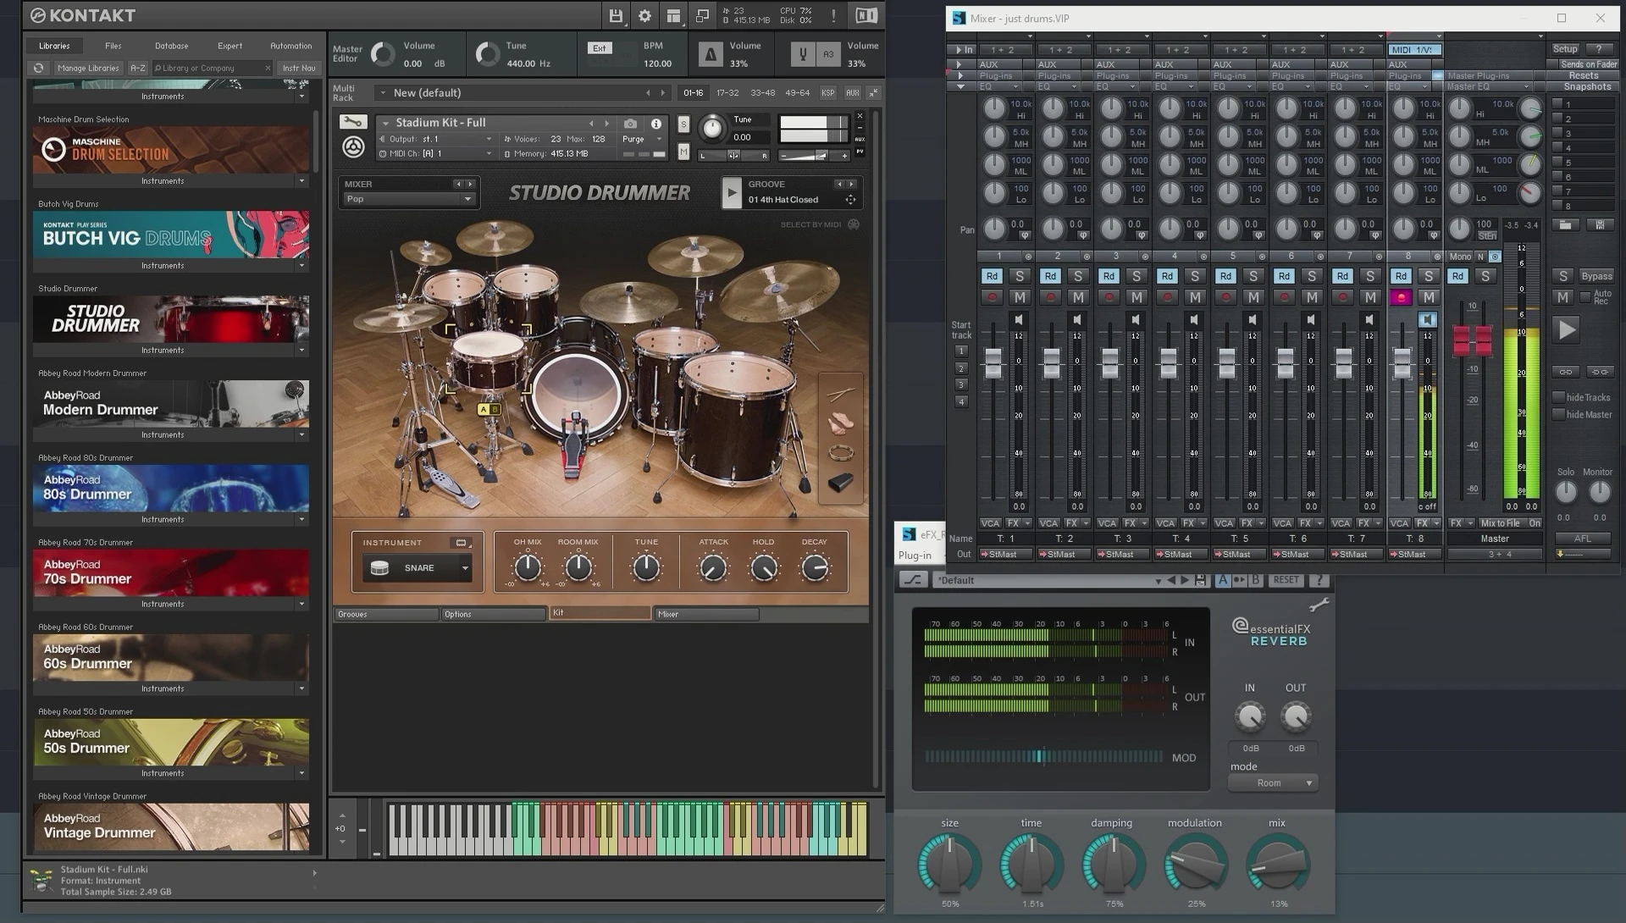Toggle Solo on Kontakt instrument header
This screenshot has height=923, width=1626.
[x=683, y=124]
